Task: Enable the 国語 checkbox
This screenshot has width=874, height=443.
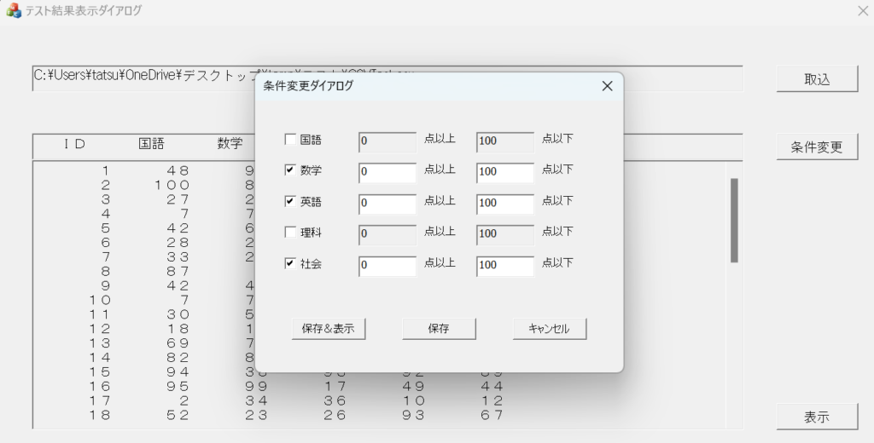Action: pyautogui.click(x=290, y=140)
